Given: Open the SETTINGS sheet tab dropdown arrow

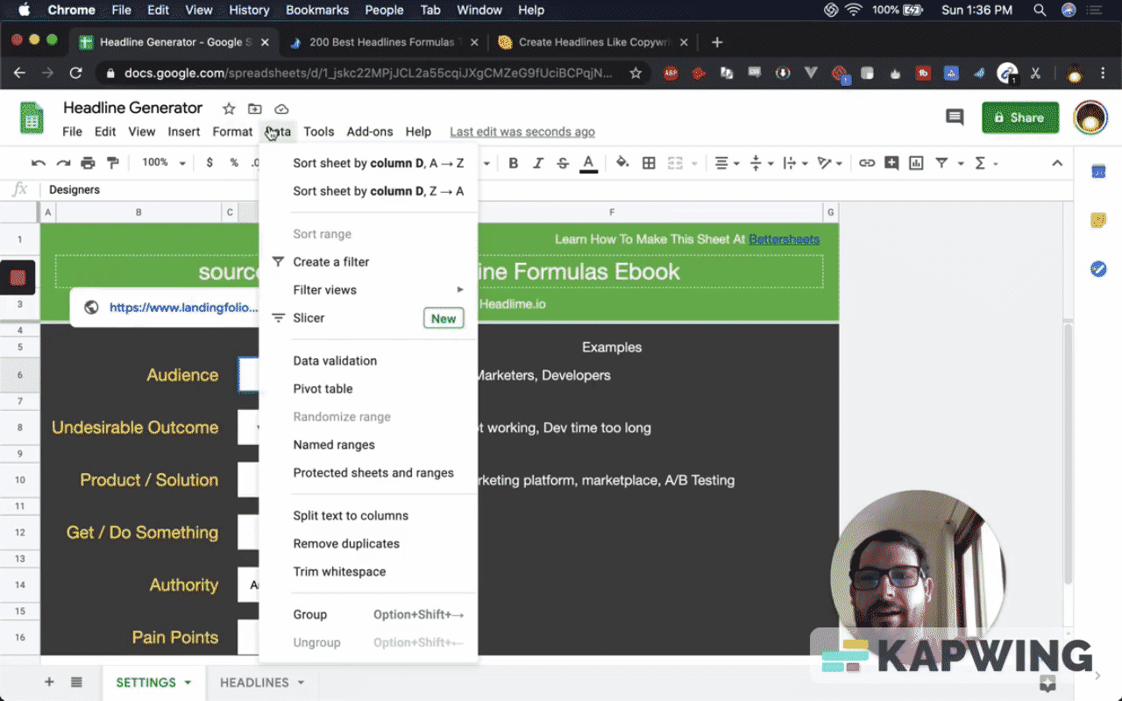Looking at the screenshot, I should [187, 683].
